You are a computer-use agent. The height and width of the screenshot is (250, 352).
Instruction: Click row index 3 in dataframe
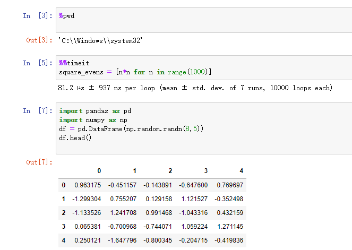[64, 227]
